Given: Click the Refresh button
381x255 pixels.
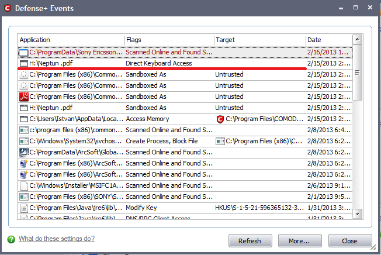Looking at the screenshot, I should pyautogui.click(x=250, y=241).
